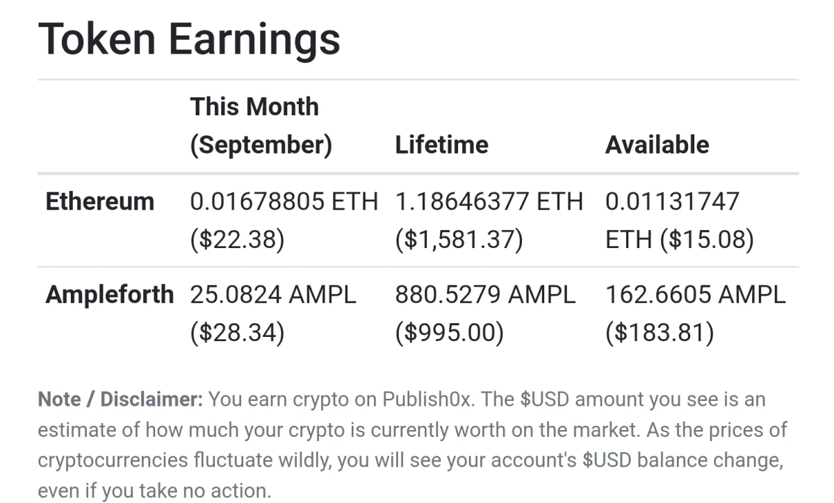This screenshot has height=503, width=834.
Task: Click the ETH ($15.08) available value
Action: tap(679, 240)
